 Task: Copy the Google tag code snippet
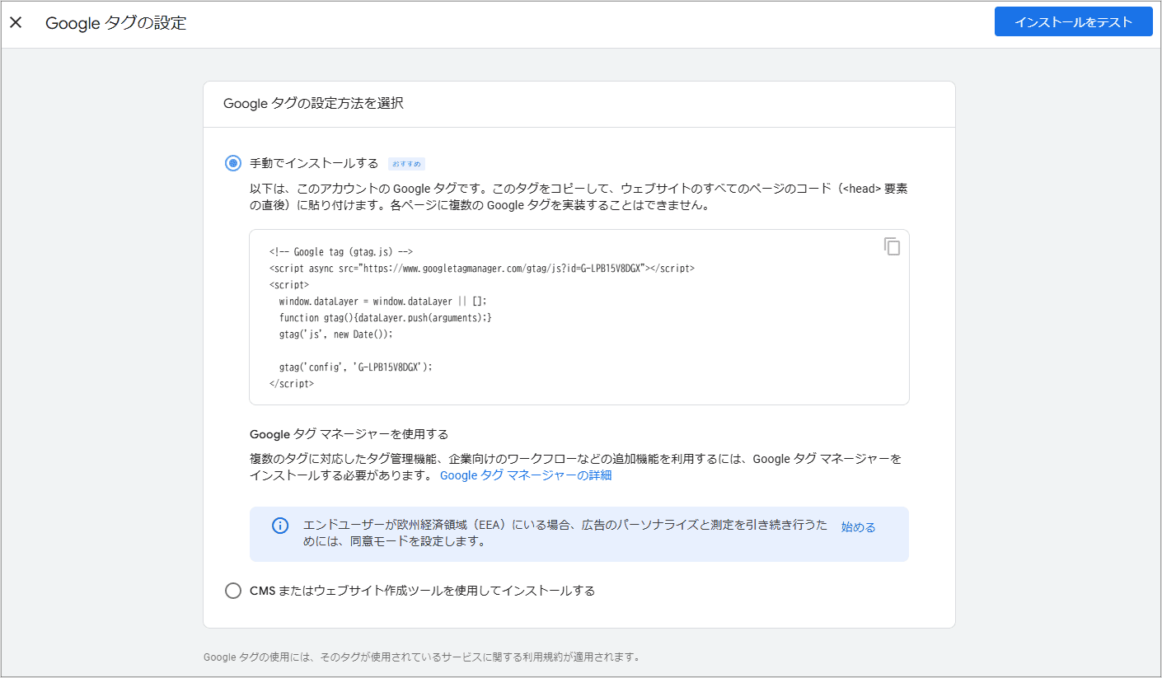[x=892, y=246]
